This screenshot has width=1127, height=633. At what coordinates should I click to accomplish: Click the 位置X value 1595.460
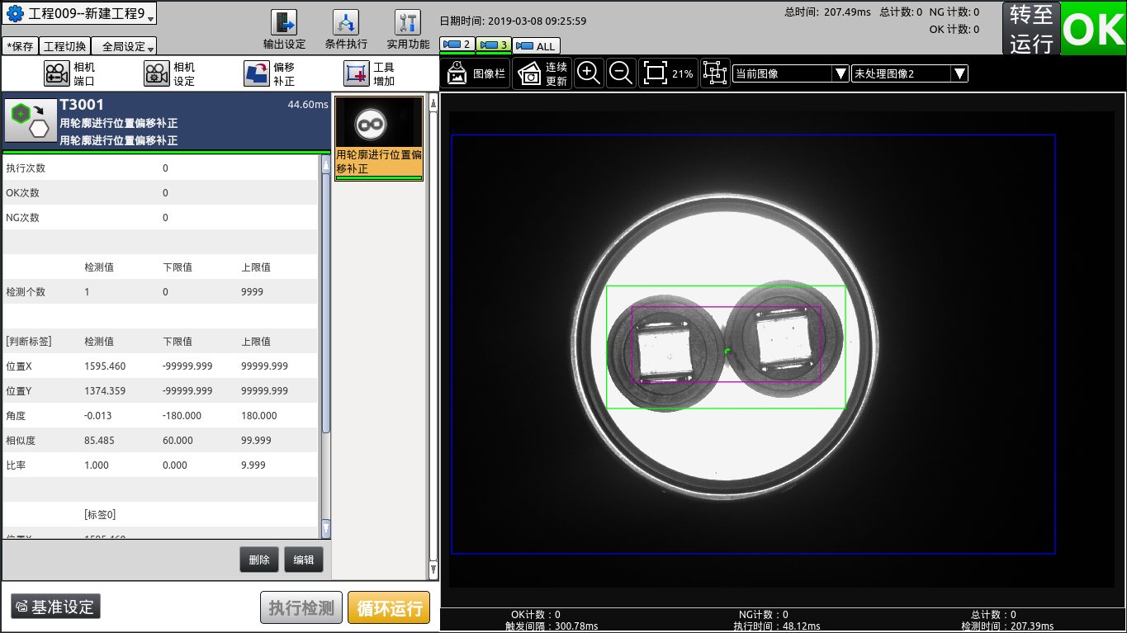coord(105,366)
